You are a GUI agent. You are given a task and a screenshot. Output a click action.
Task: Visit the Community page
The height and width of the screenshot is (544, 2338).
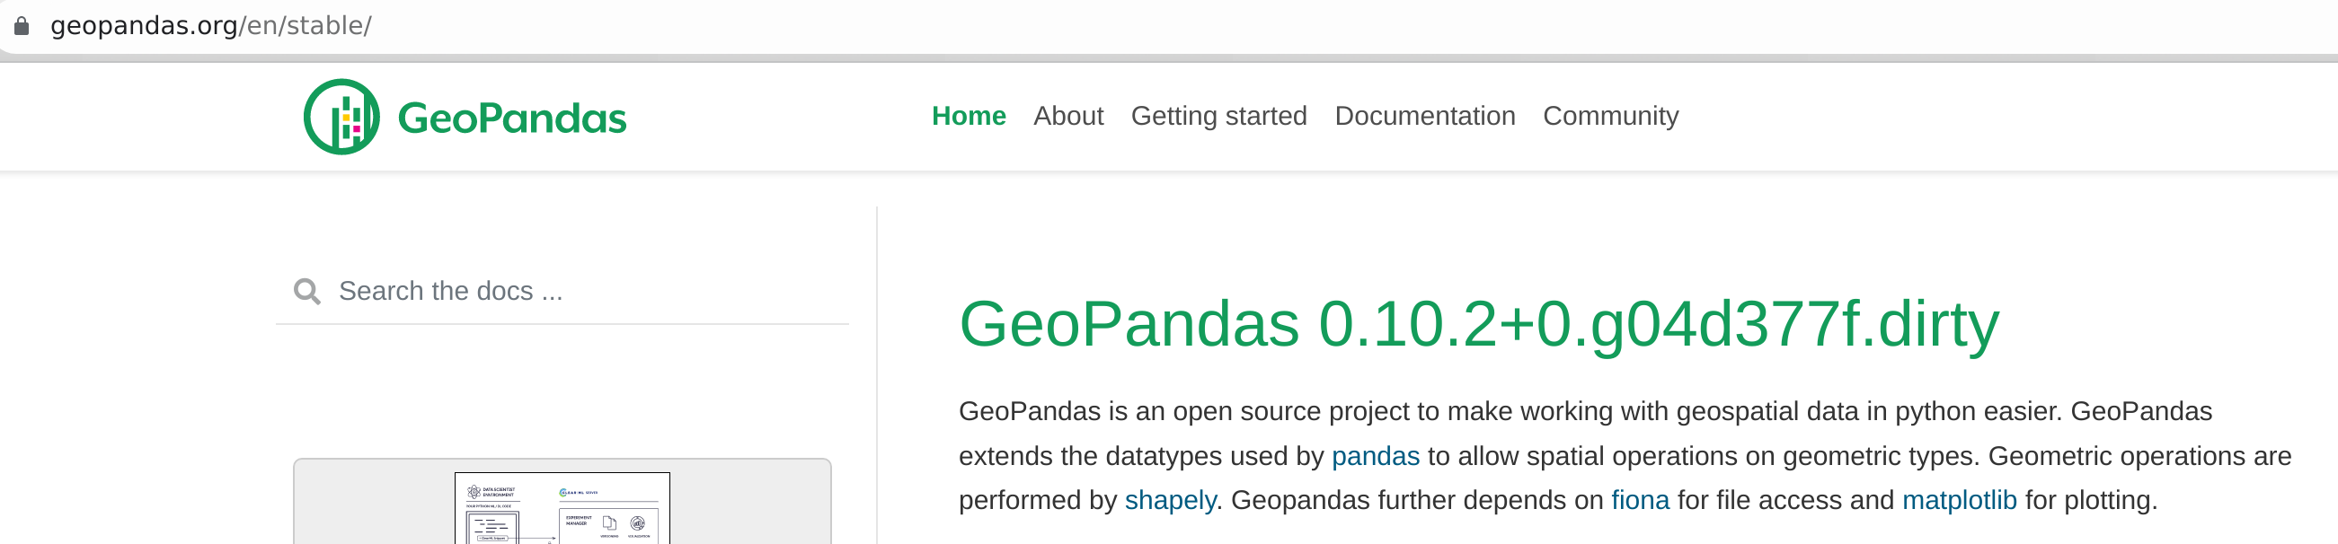(1610, 116)
